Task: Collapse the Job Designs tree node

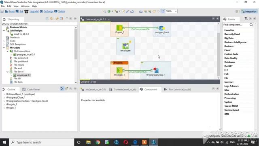Action: point(4,31)
